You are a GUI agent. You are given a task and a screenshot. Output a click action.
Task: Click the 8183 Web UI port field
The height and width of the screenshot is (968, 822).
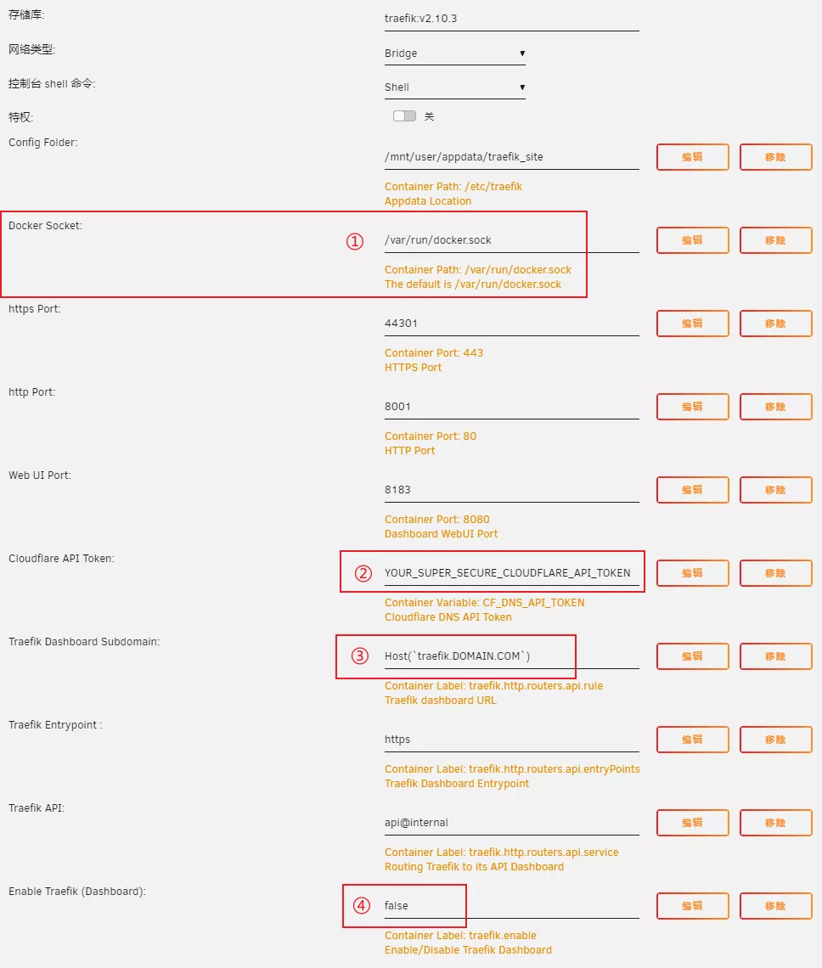tap(511, 490)
